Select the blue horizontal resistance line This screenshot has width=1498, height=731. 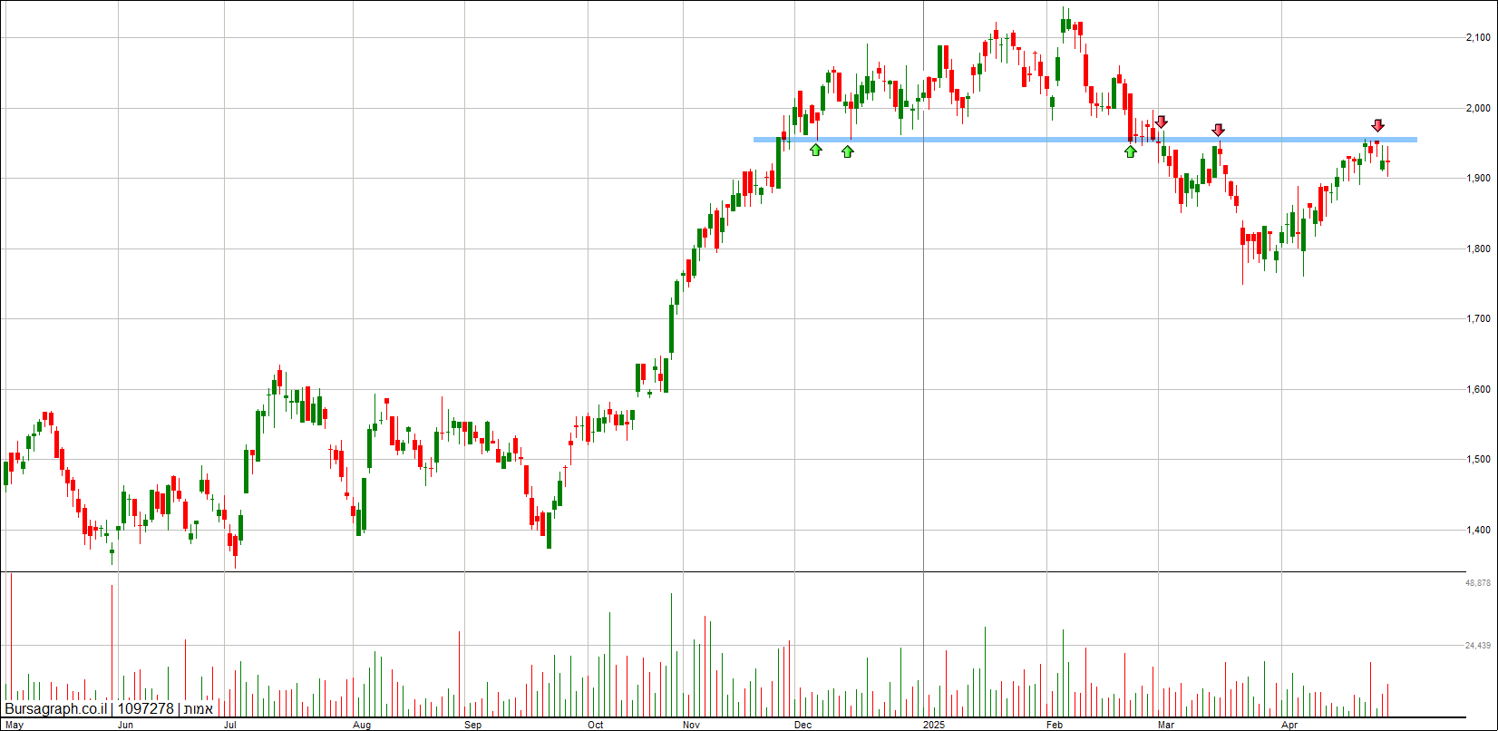click(x=1085, y=140)
